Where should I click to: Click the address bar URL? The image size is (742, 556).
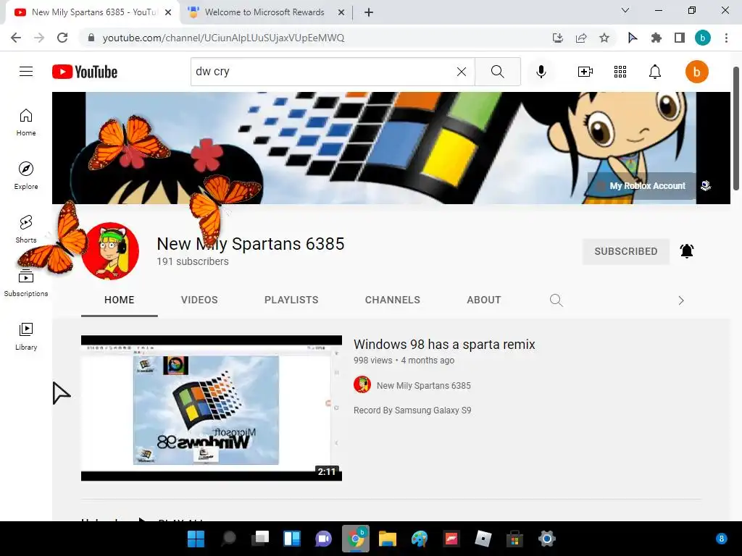pyautogui.click(x=223, y=38)
